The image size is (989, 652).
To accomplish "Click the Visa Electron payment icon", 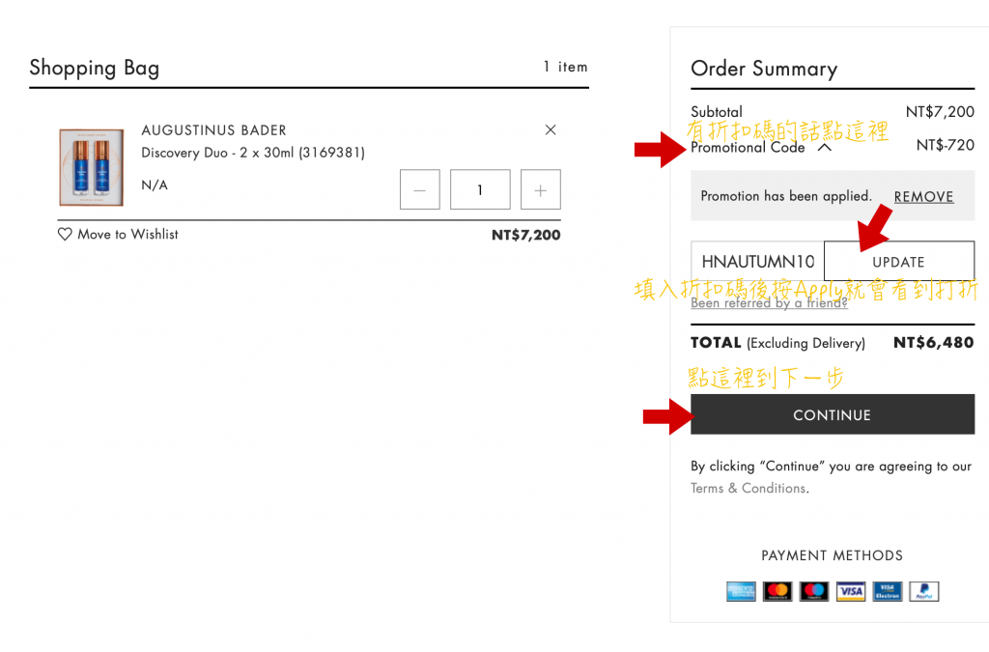I will (x=887, y=591).
